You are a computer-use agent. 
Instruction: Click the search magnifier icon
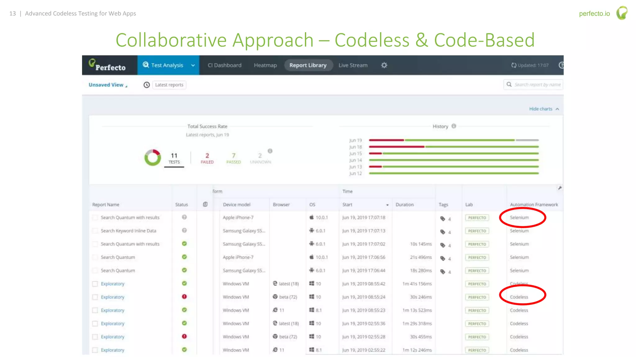coord(509,84)
